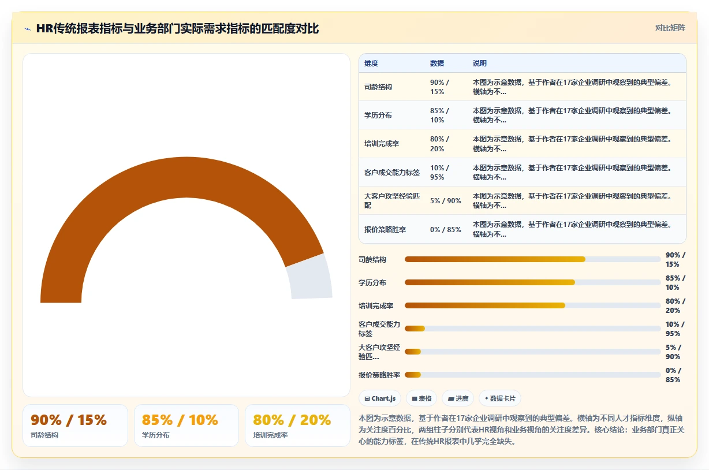709x470 pixels.
Task: Click the 司龄结构 progress bar
Action: coord(532,259)
